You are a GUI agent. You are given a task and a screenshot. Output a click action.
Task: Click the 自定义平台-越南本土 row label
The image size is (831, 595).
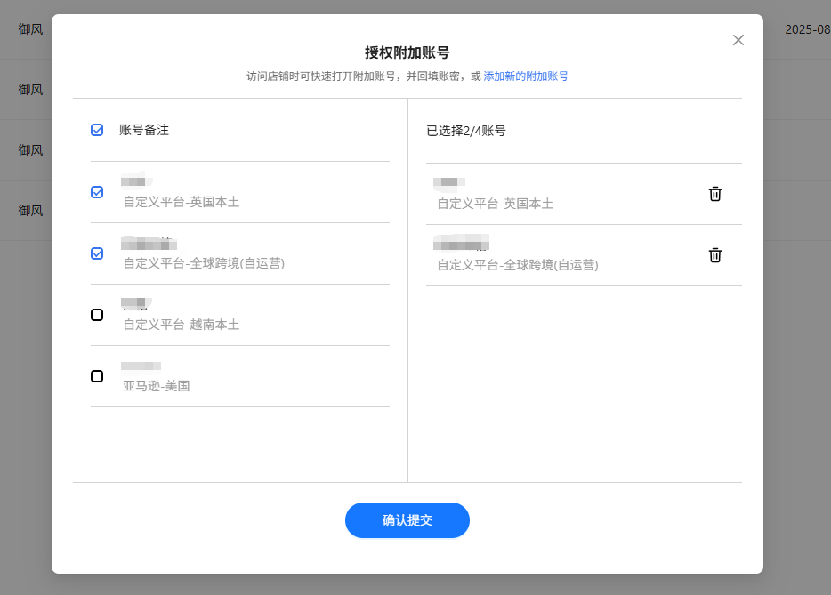181,325
